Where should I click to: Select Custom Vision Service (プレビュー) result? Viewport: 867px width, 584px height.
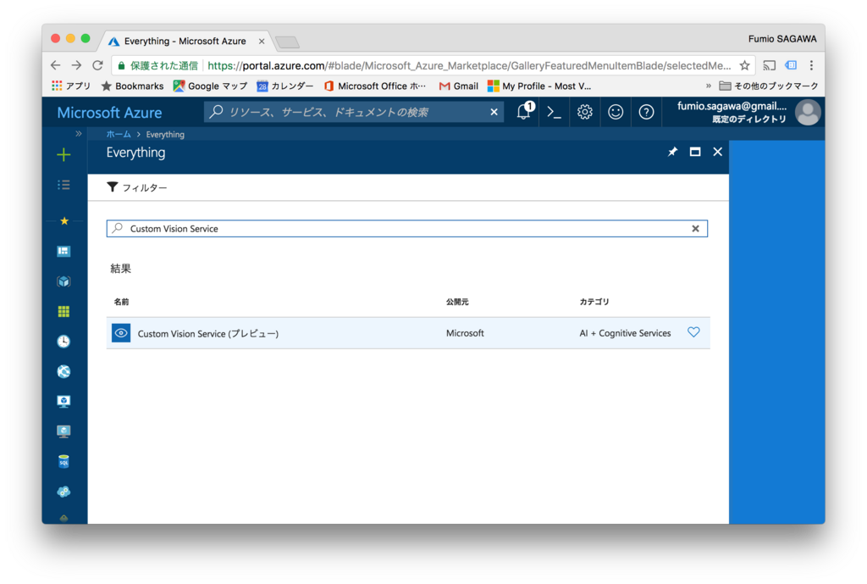coord(408,333)
